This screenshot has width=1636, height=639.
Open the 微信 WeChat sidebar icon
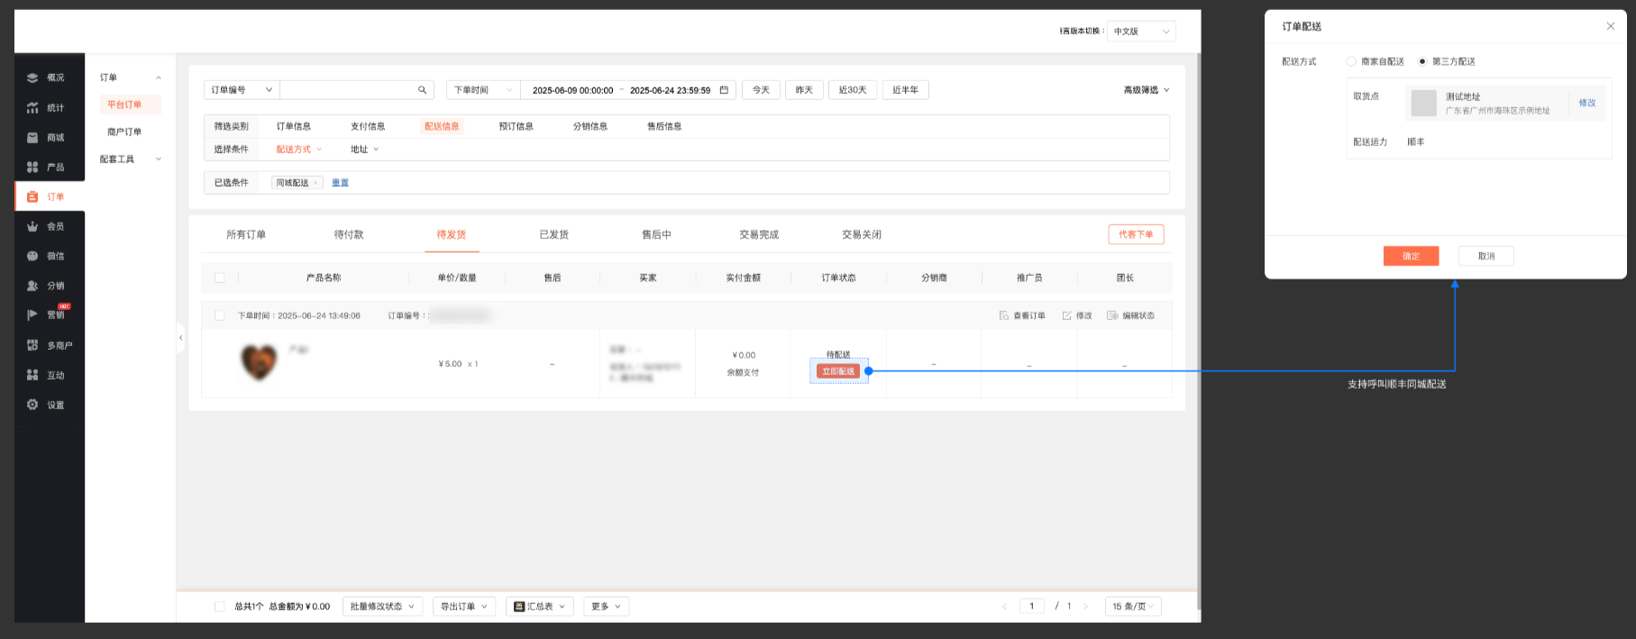[x=32, y=256]
